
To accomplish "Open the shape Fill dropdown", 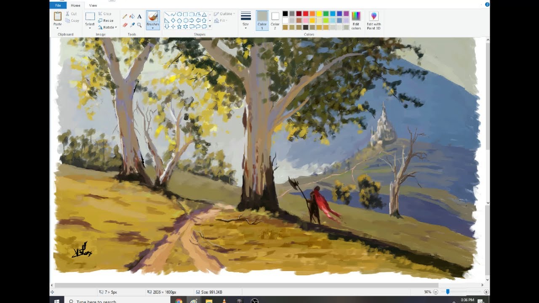I will [x=221, y=21].
